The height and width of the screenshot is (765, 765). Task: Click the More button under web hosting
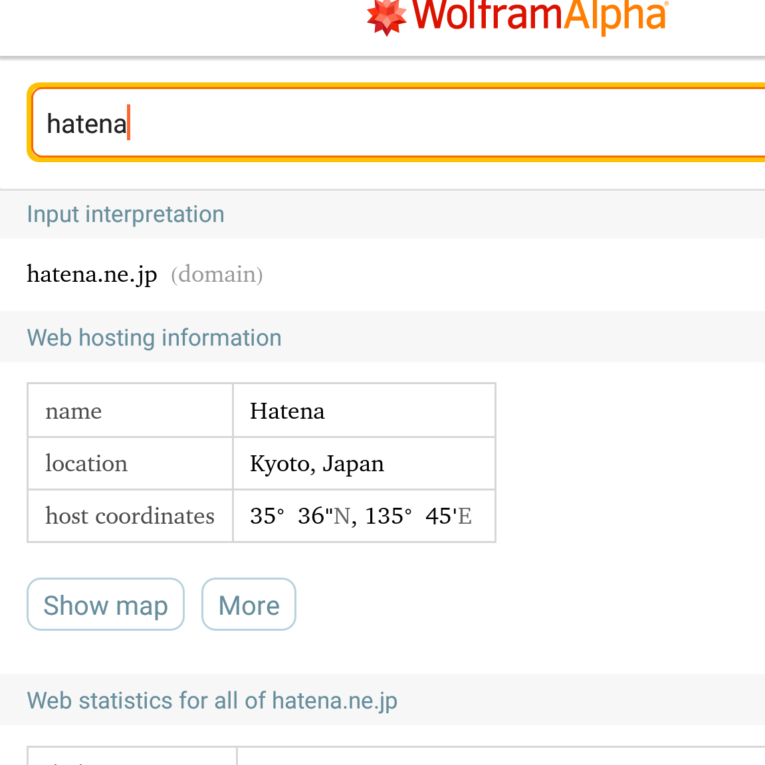coord(249,604)
